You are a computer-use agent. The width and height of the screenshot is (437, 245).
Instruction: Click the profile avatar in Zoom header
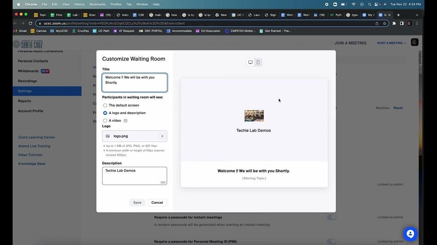pyautogui.click(x=414, y=43)
